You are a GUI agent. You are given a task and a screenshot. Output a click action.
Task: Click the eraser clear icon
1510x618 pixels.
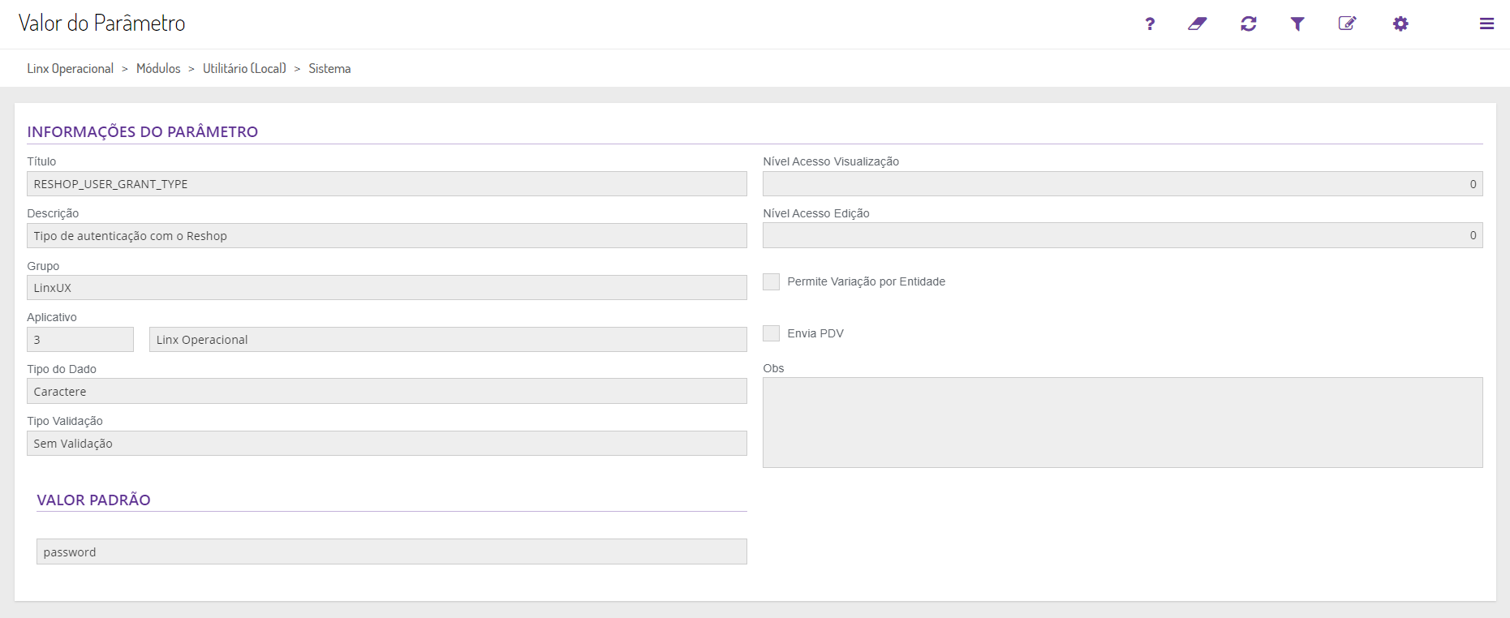coord(1198,24)
